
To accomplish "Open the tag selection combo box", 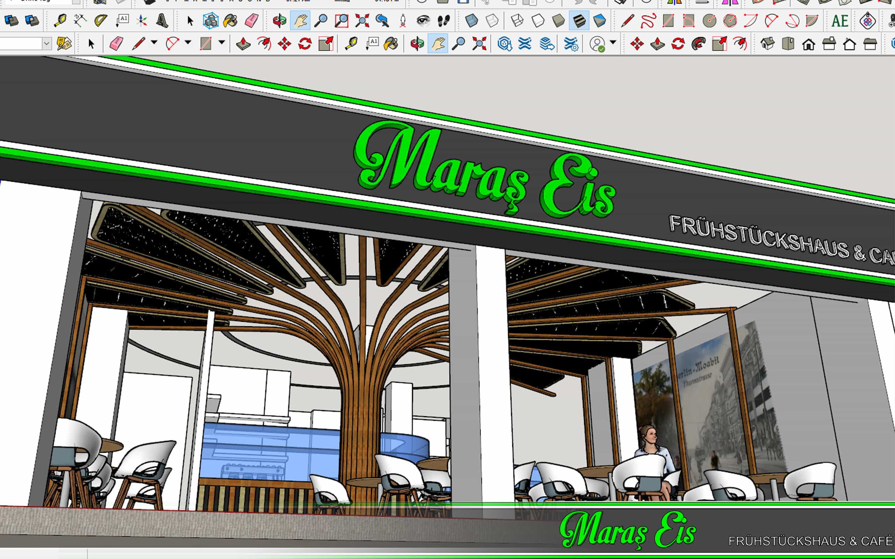I will 46,44.
